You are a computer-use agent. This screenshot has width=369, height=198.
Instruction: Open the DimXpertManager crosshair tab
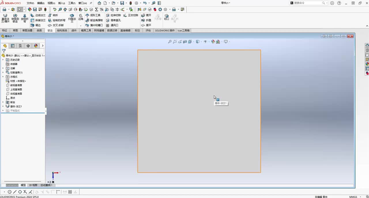28,46
